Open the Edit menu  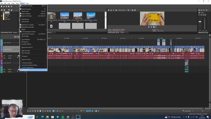pyautogui.click(x=5, y=3)
